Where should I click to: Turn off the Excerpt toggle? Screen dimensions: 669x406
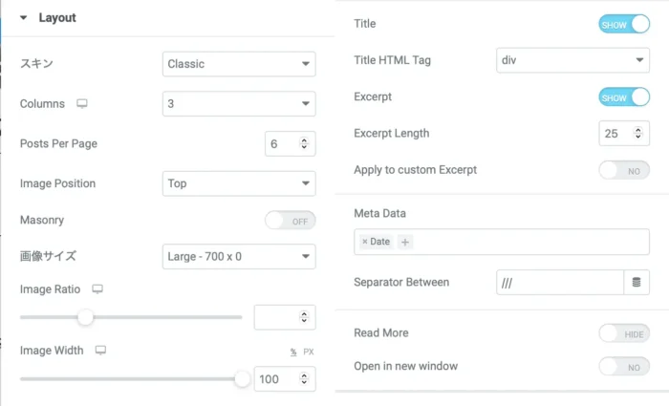[x=624, y=97]
